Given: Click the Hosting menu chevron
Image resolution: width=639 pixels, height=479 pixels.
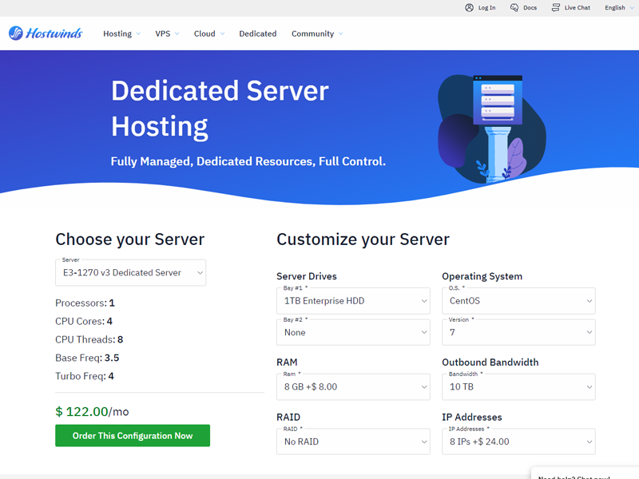Looking at the screenshot, I should (x=138, y=34).
